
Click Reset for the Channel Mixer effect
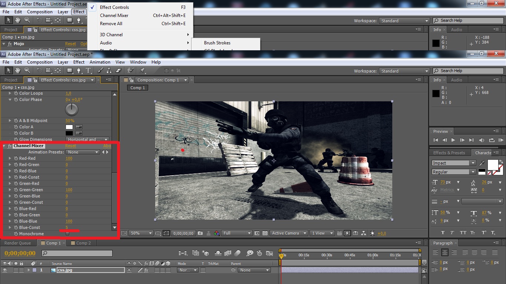click(x=70, y=146)
